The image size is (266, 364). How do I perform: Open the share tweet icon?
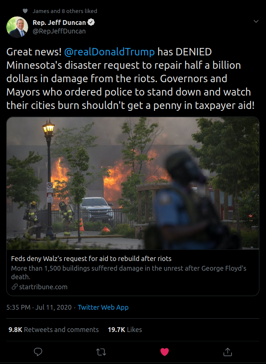(227, 352)
